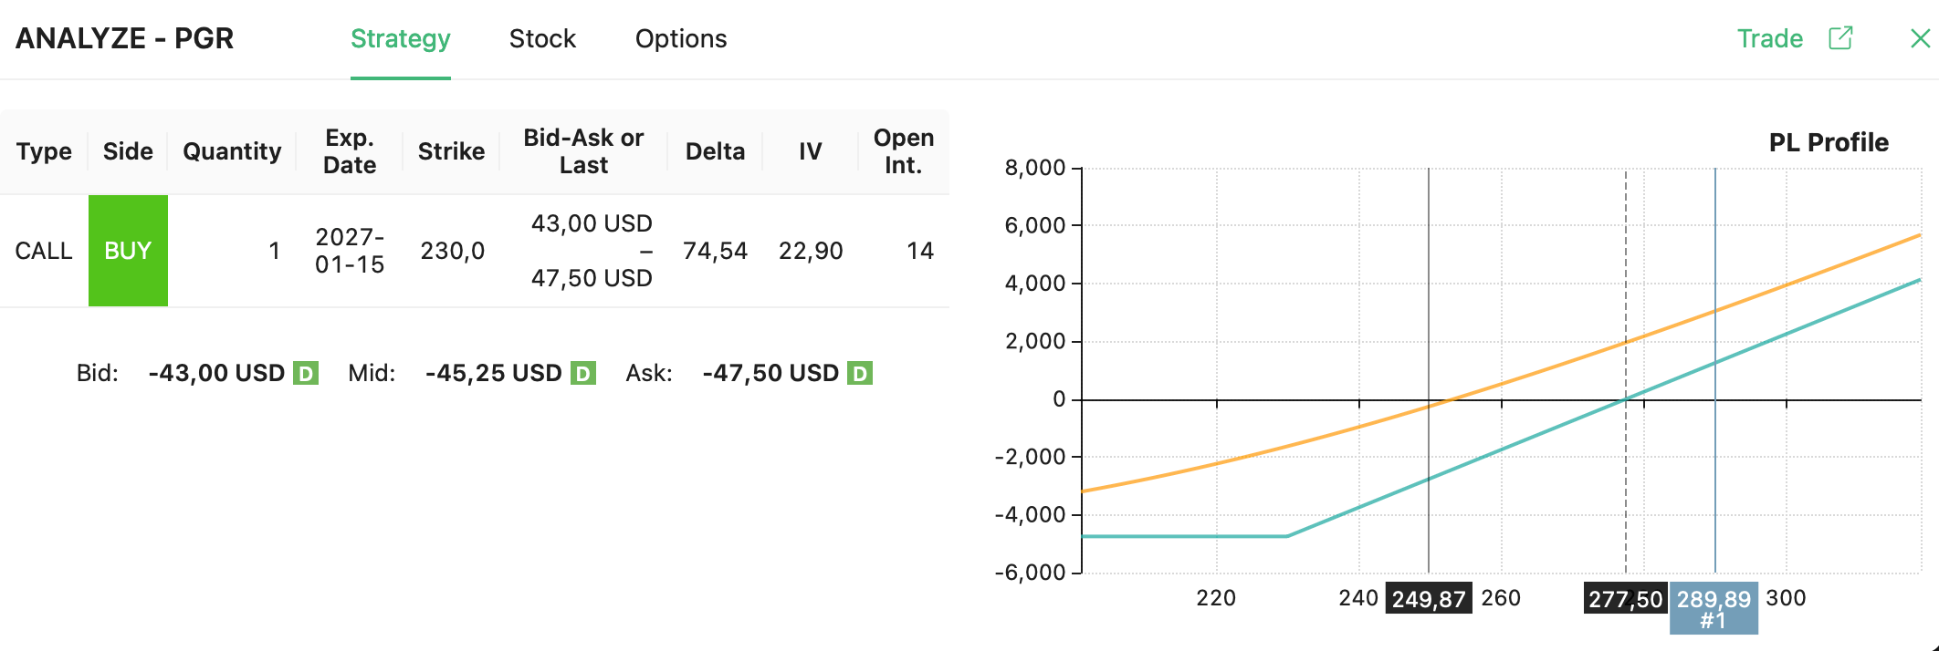
Task: Click the green D badge next to Mid
Action: (582, 373)
